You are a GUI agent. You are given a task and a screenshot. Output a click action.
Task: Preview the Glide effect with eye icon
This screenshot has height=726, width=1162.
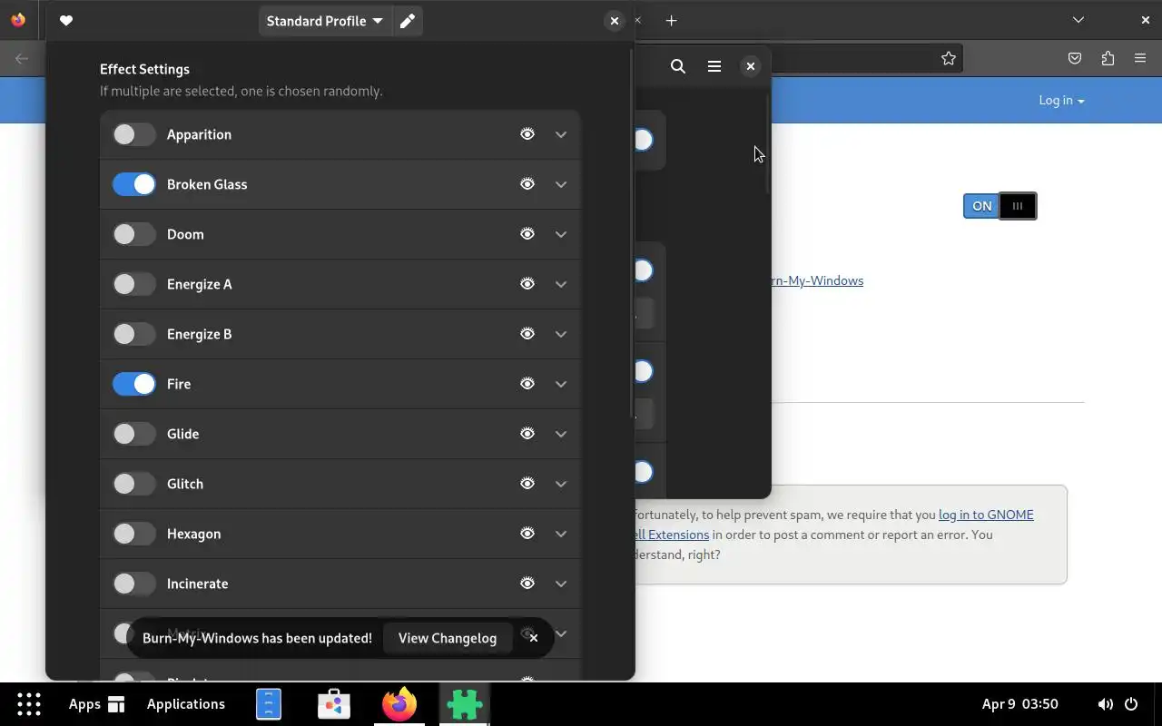coord(527,434)
